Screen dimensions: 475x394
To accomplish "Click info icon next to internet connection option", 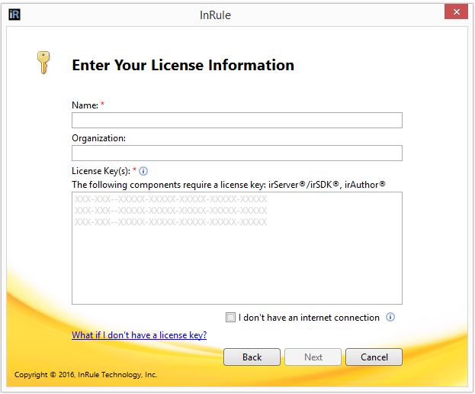I will click(390, 318).
